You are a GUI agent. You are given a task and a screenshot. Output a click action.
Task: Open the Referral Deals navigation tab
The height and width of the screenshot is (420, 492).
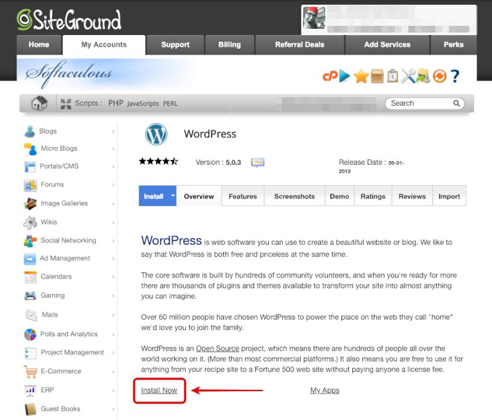(300, 45)
